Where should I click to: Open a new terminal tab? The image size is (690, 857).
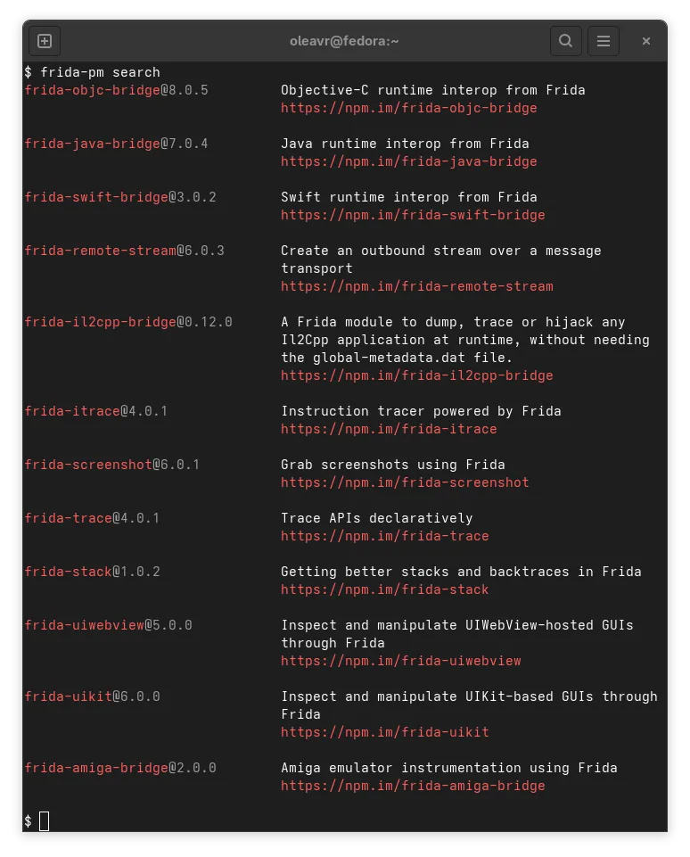click(45, 40)
